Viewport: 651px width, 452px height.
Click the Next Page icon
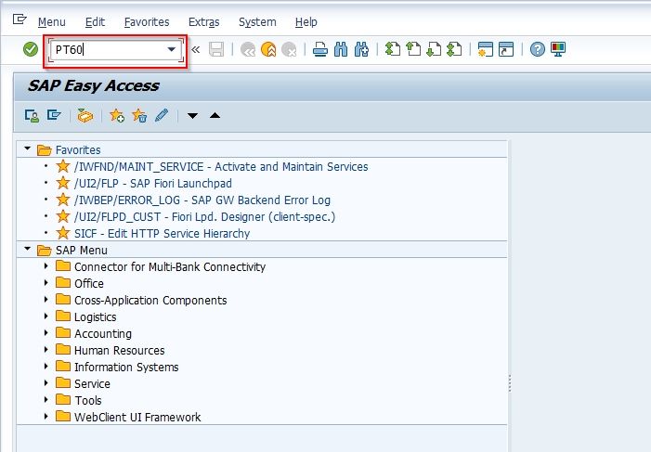[x=434, y=49]
